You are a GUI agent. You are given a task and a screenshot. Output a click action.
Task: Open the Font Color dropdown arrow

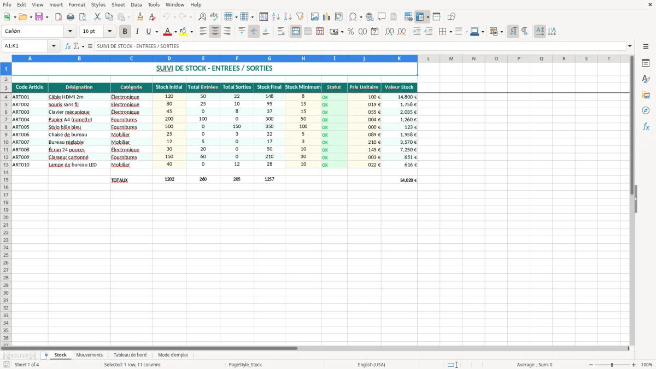tap(175, 32)
